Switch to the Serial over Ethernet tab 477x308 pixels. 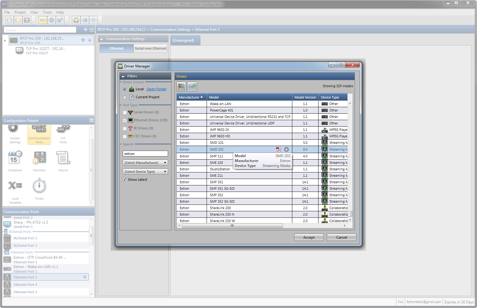click(x=150, y=48)
